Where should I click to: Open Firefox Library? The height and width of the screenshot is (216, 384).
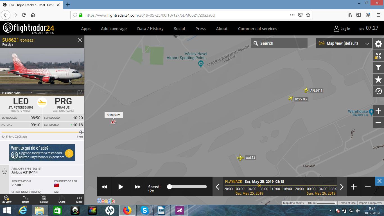point(350,15)
